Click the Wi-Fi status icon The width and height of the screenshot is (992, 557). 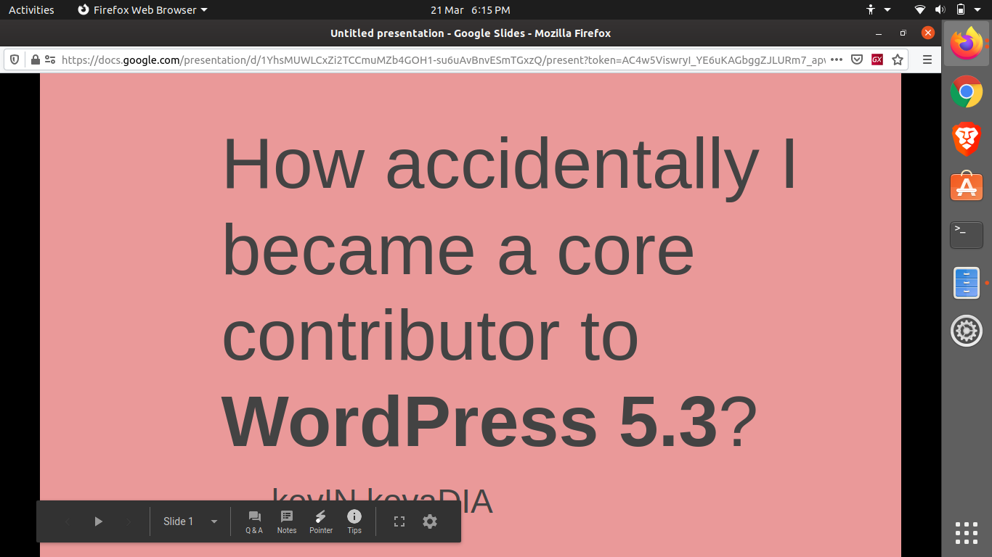tap(920, 10)
